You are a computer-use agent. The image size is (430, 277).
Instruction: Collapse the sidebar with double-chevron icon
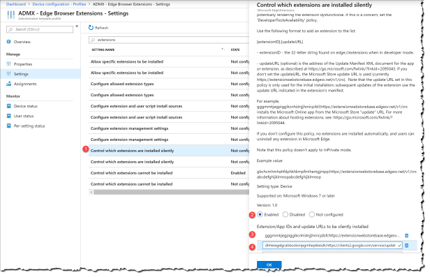tap(77, 27)
